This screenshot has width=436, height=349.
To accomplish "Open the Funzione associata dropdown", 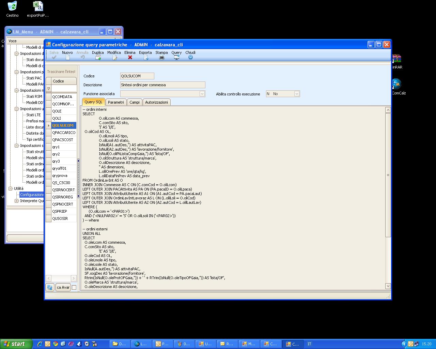I will tap(202, 94).
